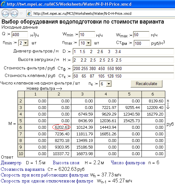Select the table cell with 13499.19
This screenshot has width=175, height=184.
tap(83, 140)
